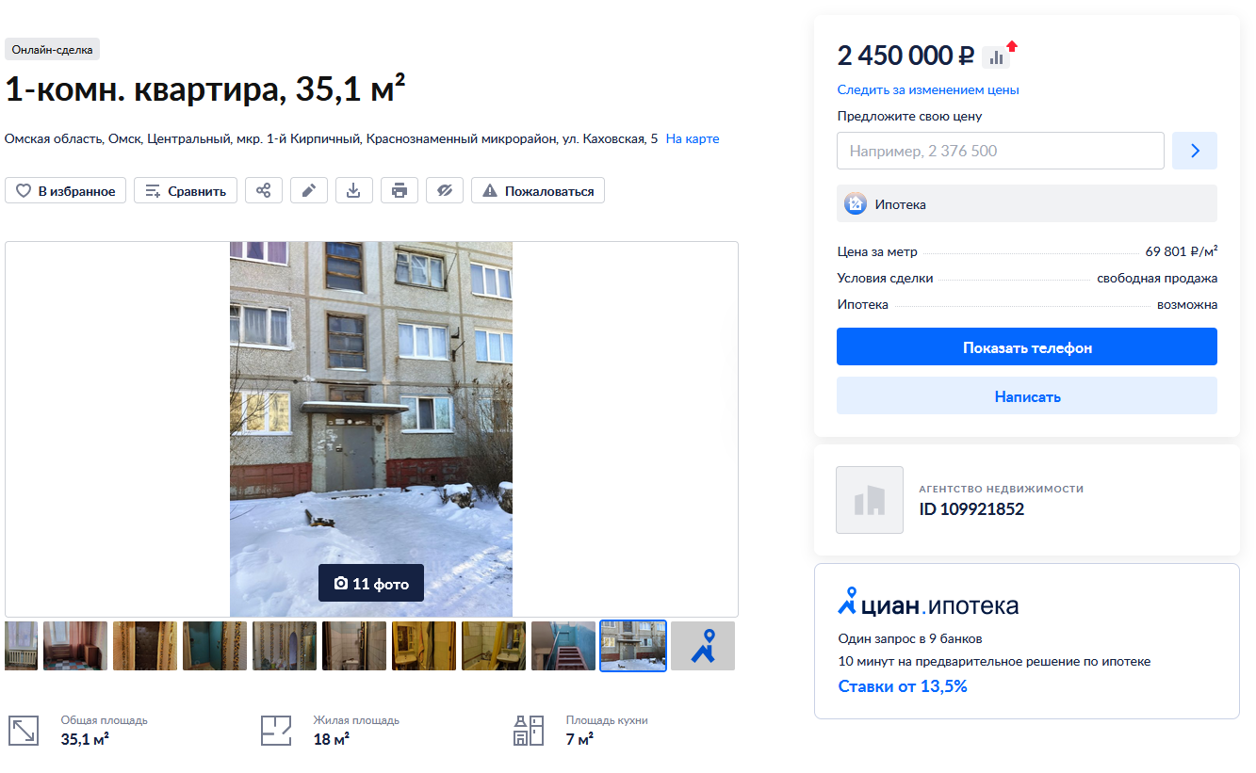Focus the offer price input field
This screenshot has height=773, width=1256.
1001,151
